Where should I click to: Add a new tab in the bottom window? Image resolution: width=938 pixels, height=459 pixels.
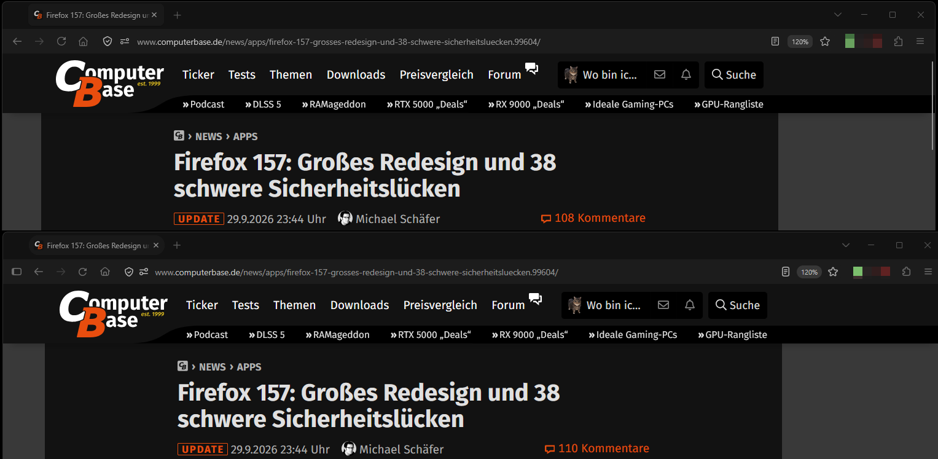177,245
